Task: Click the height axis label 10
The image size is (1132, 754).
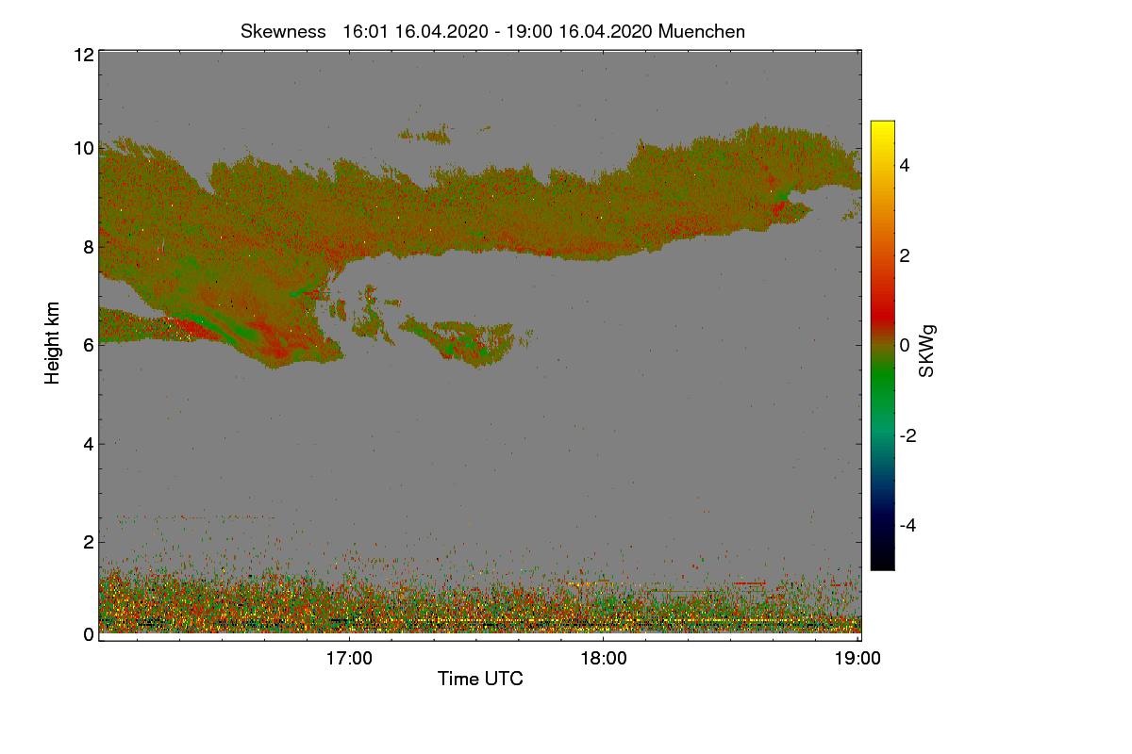Action: (x=83, y=148)
